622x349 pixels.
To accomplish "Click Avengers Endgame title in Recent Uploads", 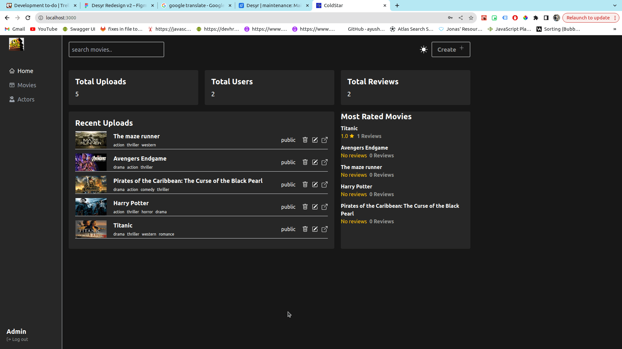I will tap(140, 158).
